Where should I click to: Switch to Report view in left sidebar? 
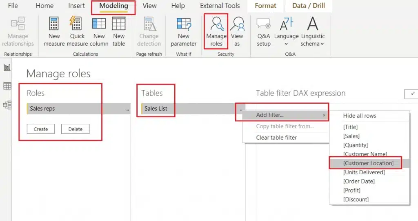pos(7,67)
